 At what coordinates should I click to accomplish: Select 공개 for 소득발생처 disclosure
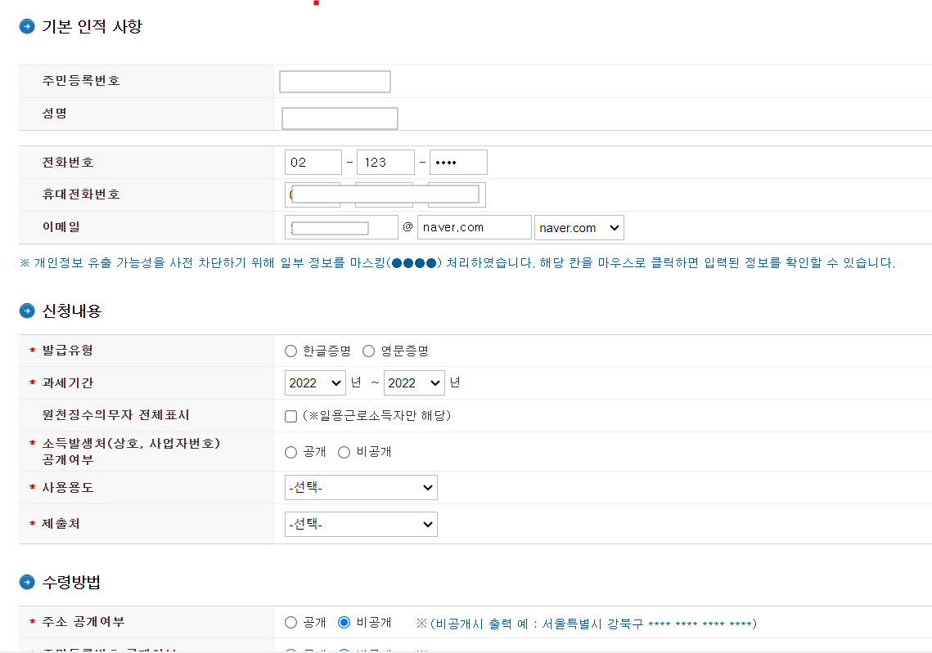(x=290, y=452)
